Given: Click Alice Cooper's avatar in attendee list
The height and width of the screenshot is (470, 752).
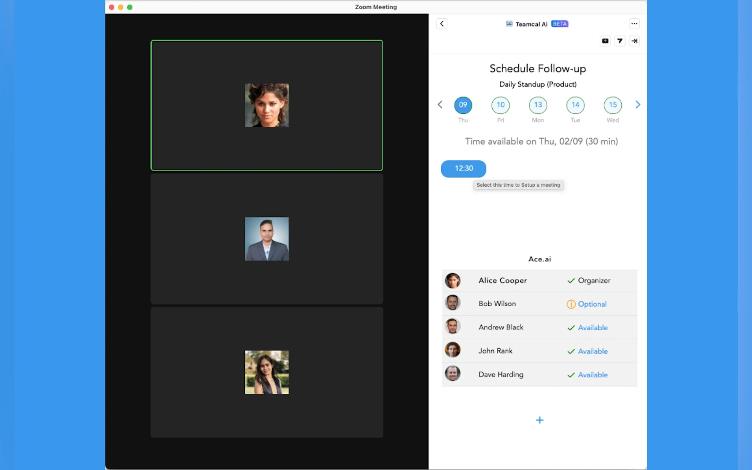Looking at the screenshot, I should click(x=452, y=281).
